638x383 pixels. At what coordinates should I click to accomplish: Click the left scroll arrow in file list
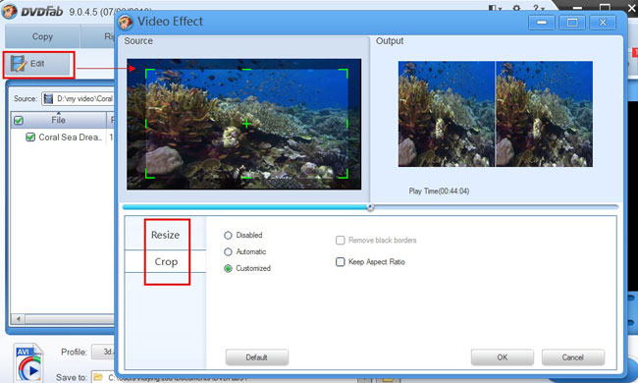point(18,319)
